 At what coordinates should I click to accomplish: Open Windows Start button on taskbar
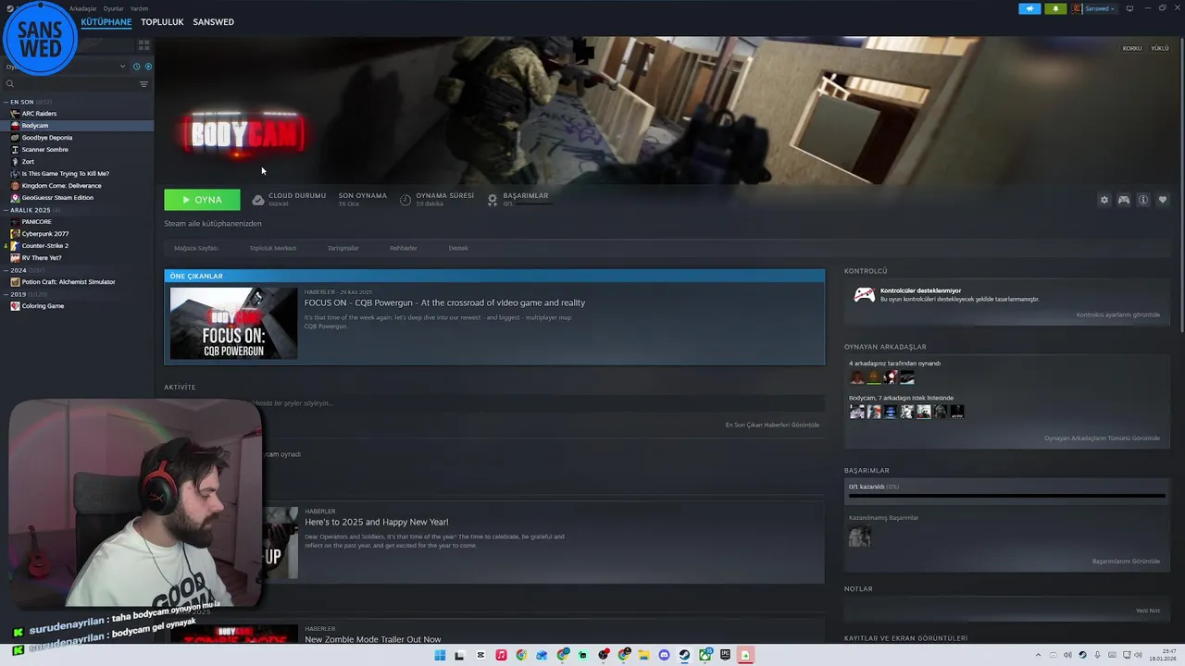440,655
